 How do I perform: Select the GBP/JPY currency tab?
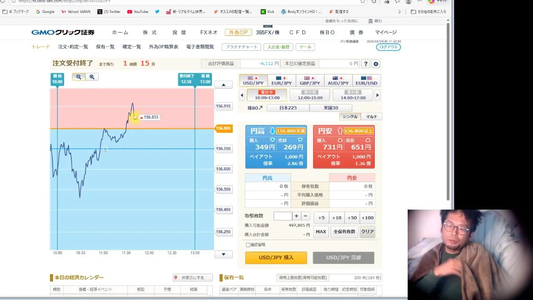coord(310,81)
